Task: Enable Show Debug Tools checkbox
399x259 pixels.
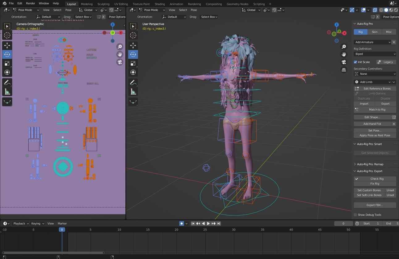Action: click(x=355, y=215)
